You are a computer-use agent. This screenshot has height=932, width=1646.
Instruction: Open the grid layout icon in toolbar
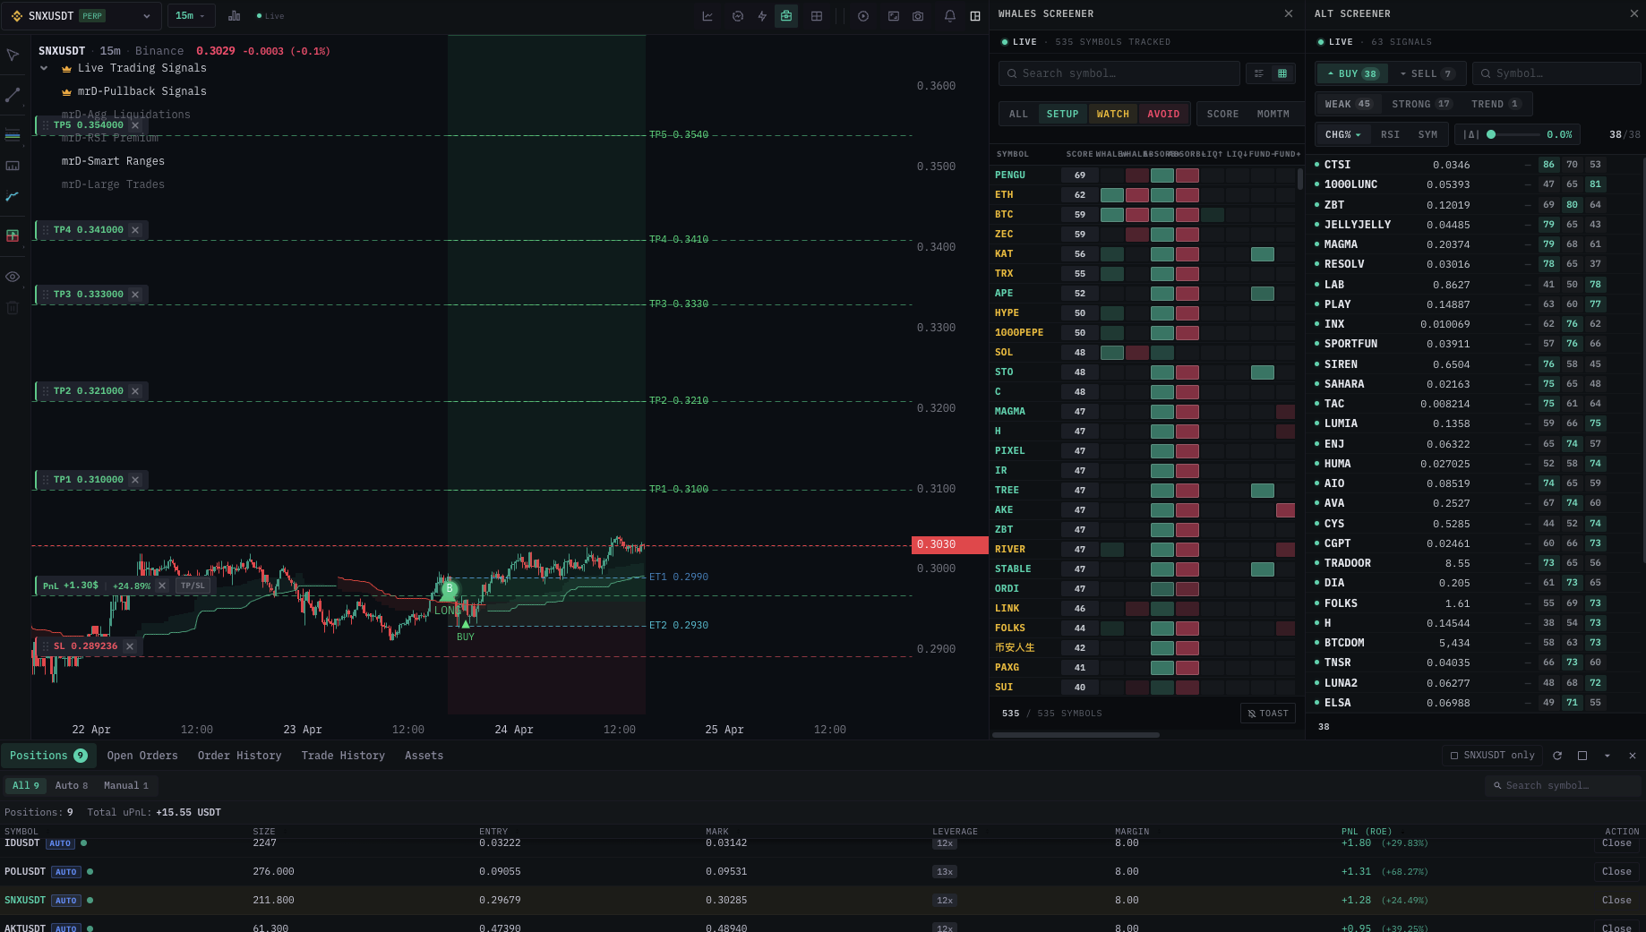point(817,16)
